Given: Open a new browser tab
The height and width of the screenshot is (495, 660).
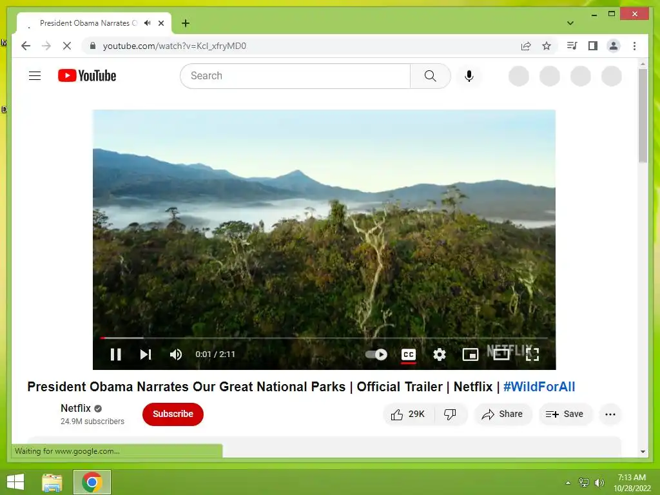Looking at the screenshot, I should 186,23.
